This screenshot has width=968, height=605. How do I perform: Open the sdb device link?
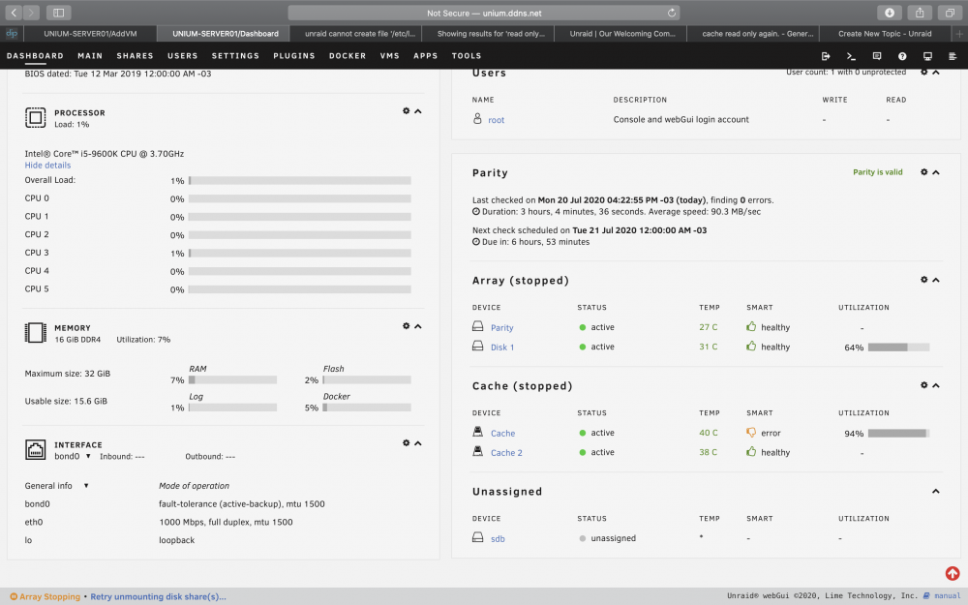[x=498, y=539]
